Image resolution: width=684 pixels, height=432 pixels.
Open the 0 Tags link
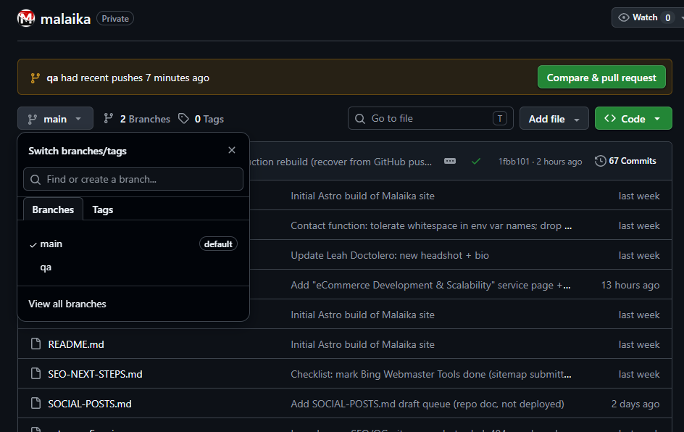point(201,119)
